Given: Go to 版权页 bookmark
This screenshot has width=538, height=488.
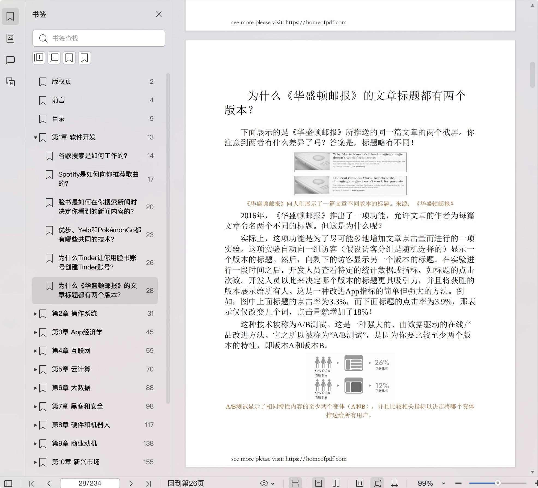Looking at the screenshot, I should point(95,81).
